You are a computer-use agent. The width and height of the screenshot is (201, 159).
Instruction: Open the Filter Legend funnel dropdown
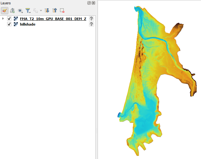coord(28,10)
